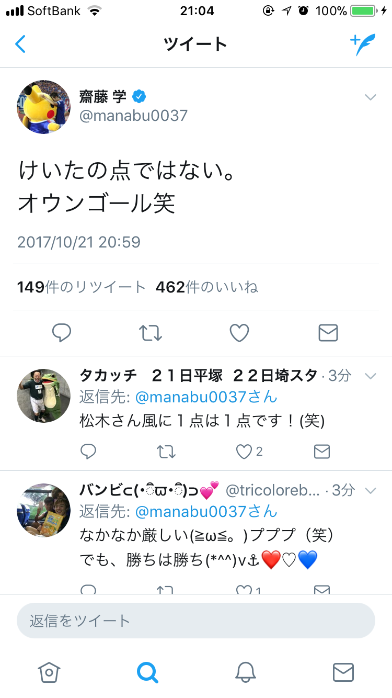
Task: Like the main tweet with heart icon
Action: [239, 333]
